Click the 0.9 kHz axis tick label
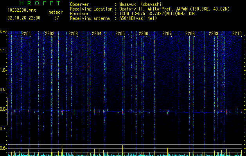The height and width of the screenshot is (156, 246). pos(3,90)
